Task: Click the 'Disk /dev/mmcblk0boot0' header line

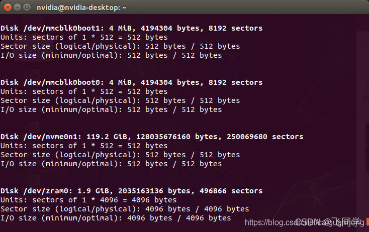Action: 132,82
